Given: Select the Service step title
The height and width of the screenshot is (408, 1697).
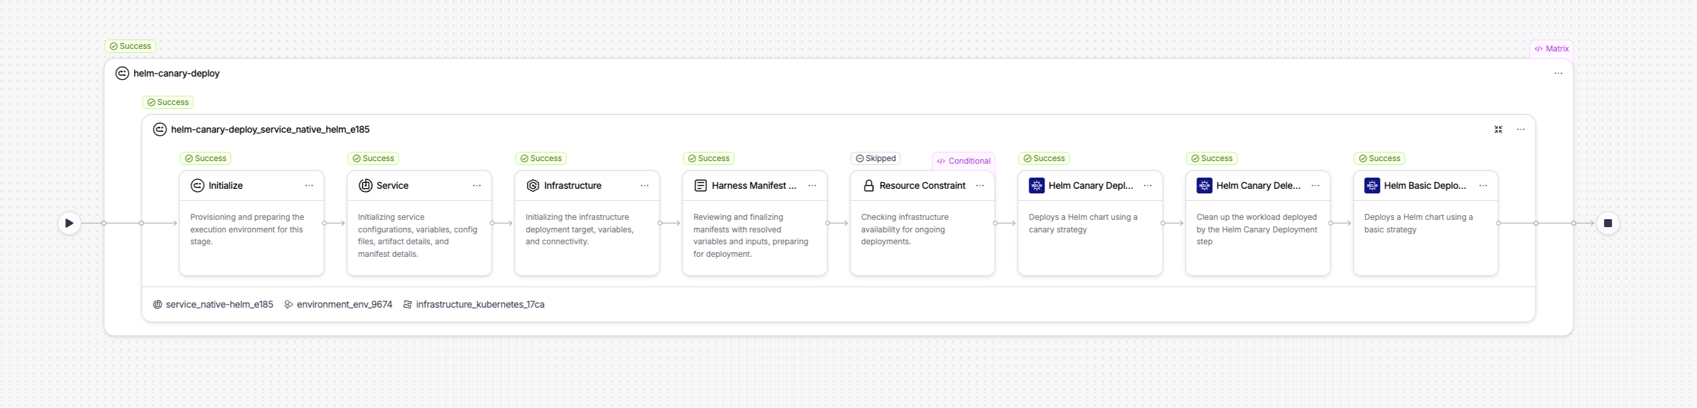Looking at the screenshot, I should pyautogui.click(x=392, y=186).
